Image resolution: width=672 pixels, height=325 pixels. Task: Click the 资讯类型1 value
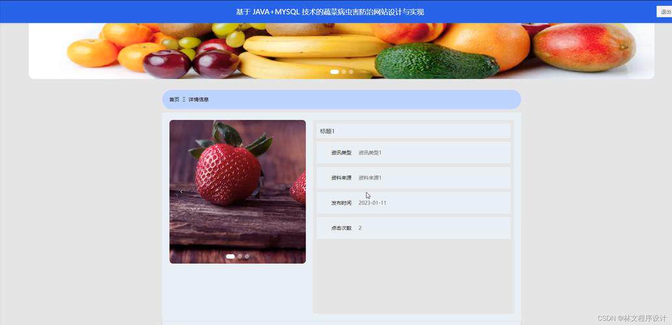pyautogui.click(x=370, y=153)
